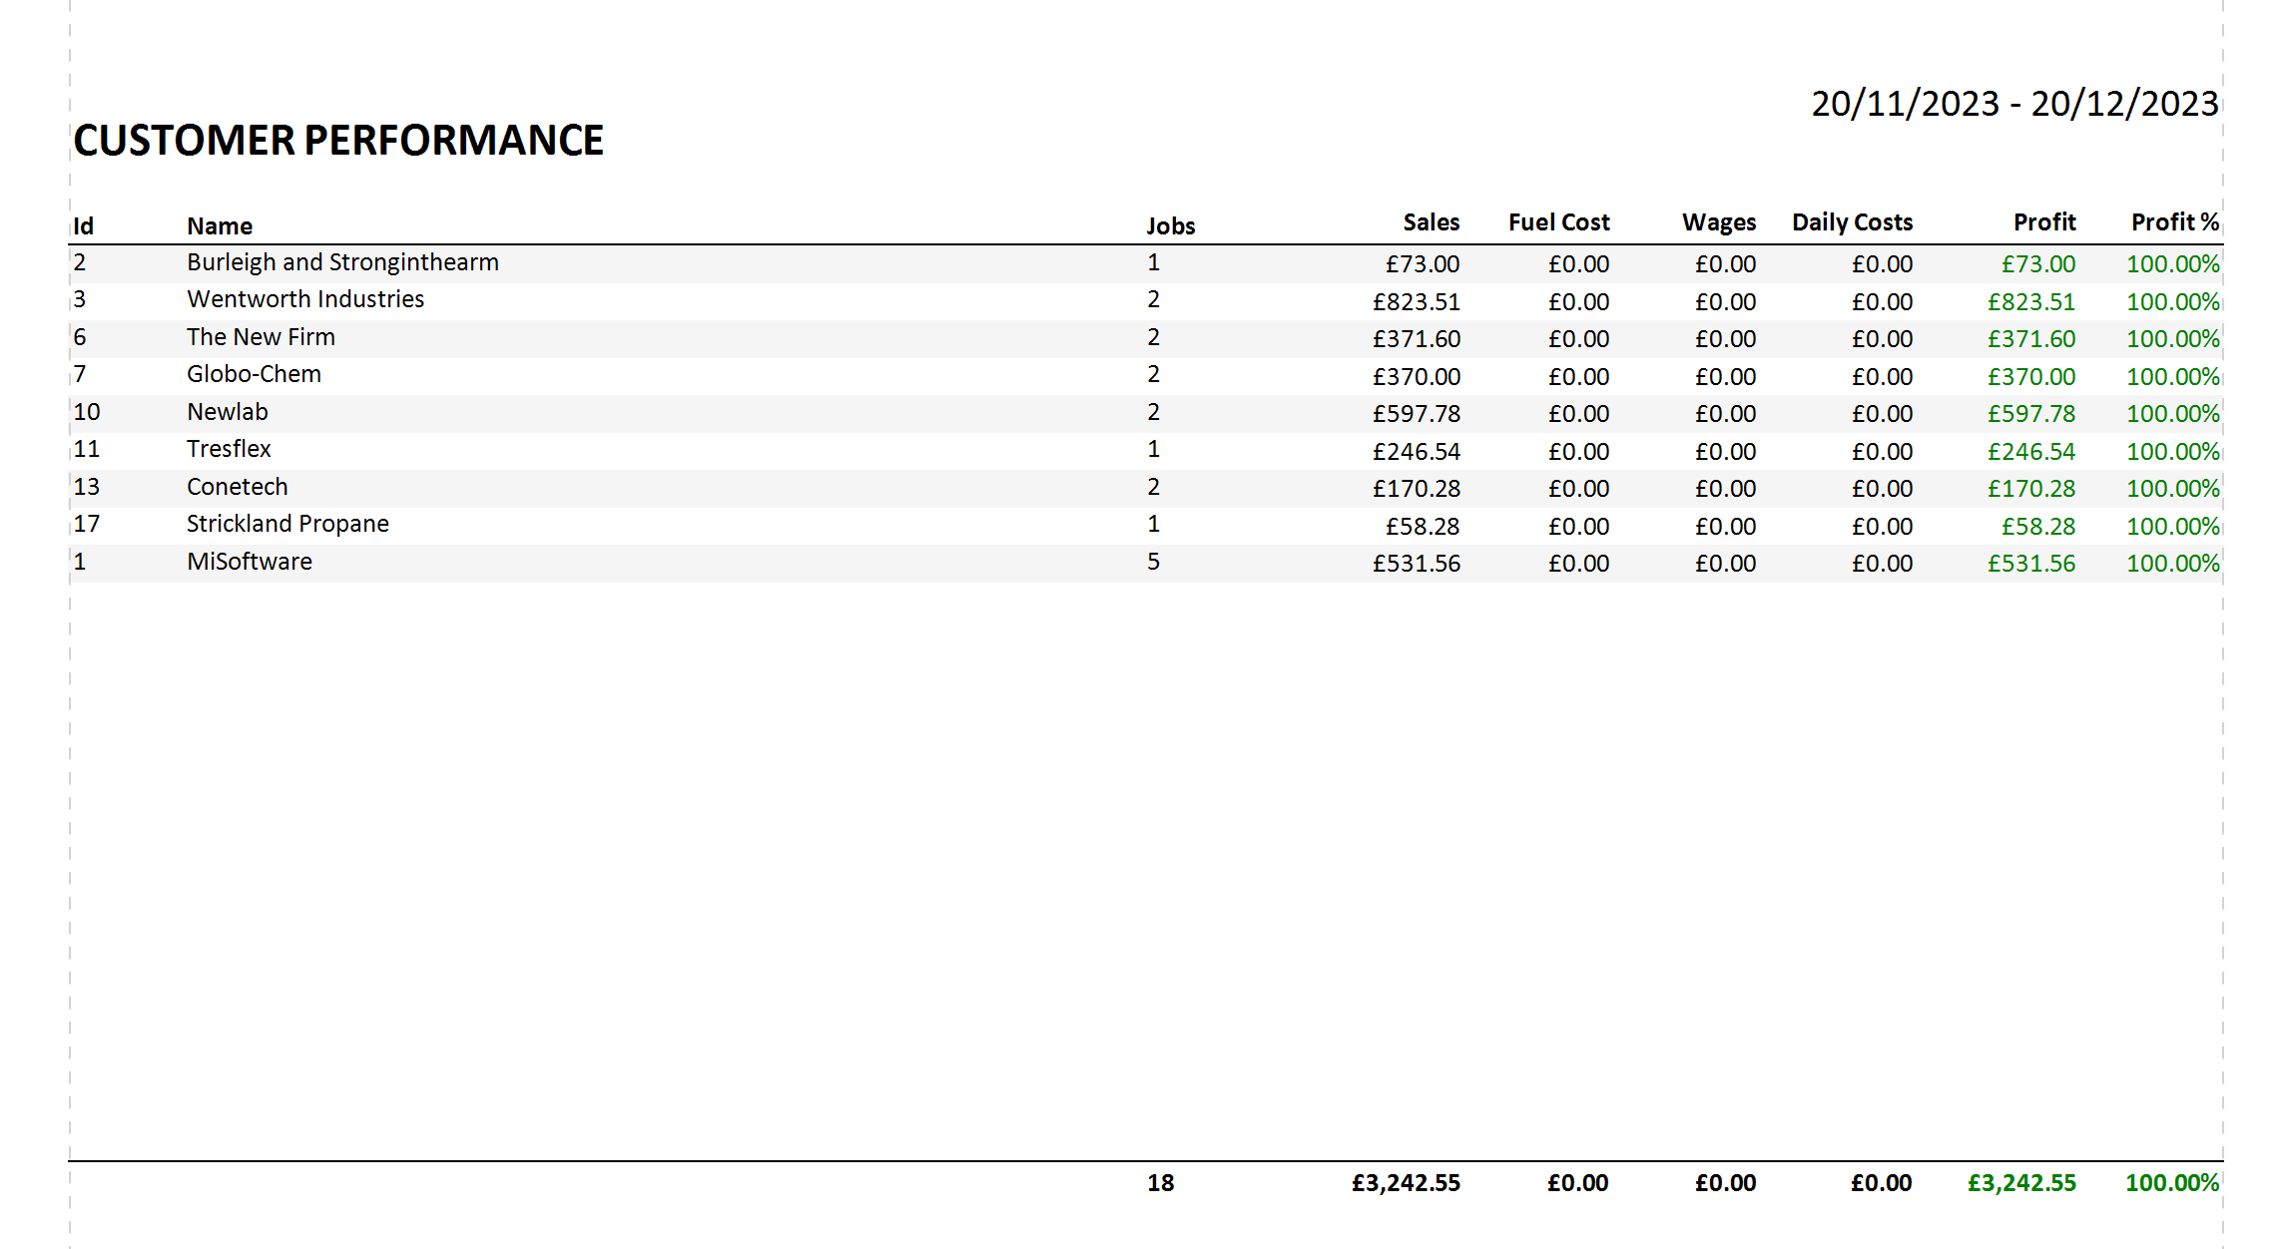Click the Sales column header

pyautogui.click(x=1431, y=222)
